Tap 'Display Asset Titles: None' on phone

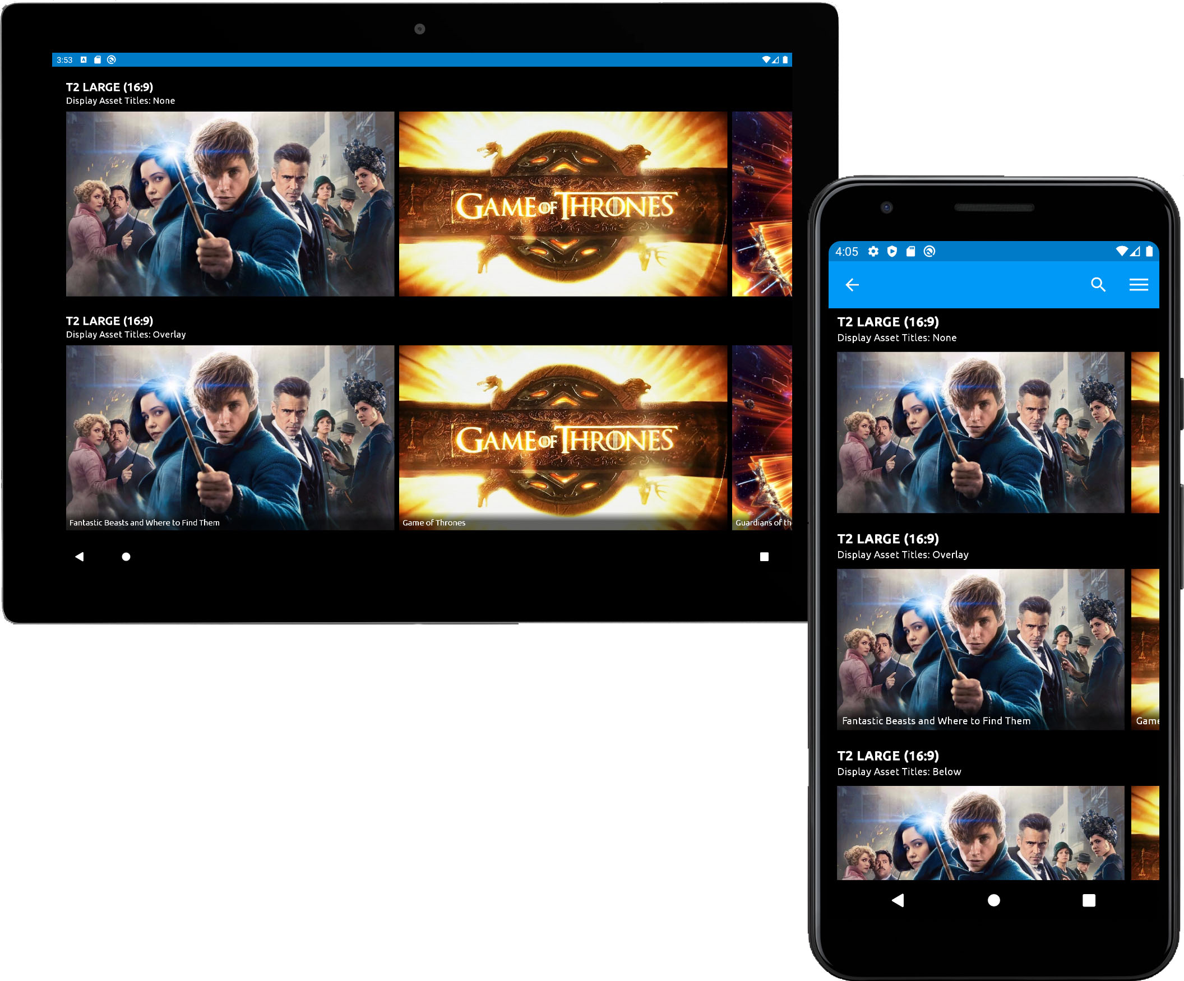(x=896, y=337)
